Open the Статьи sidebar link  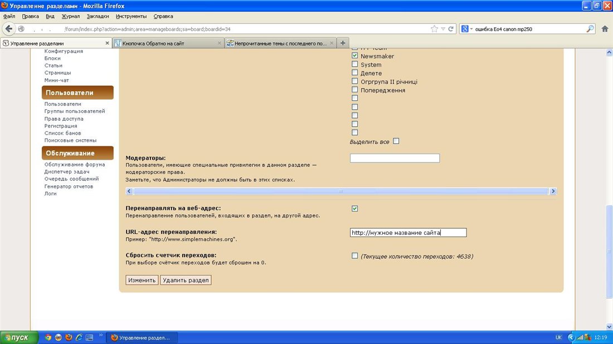click(x=53, y=66)
